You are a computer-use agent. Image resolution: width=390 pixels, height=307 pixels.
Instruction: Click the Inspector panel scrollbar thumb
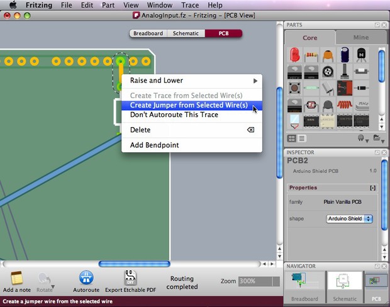(x=384, y=196)
